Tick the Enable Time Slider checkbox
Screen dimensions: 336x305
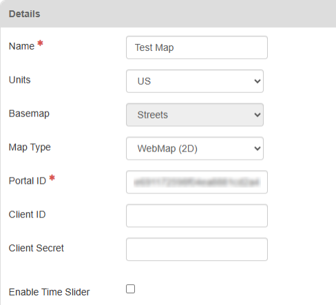[130, 289]
